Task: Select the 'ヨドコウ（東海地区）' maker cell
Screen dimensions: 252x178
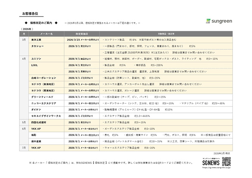Action: pyautogui.click(x=46, y=84)
